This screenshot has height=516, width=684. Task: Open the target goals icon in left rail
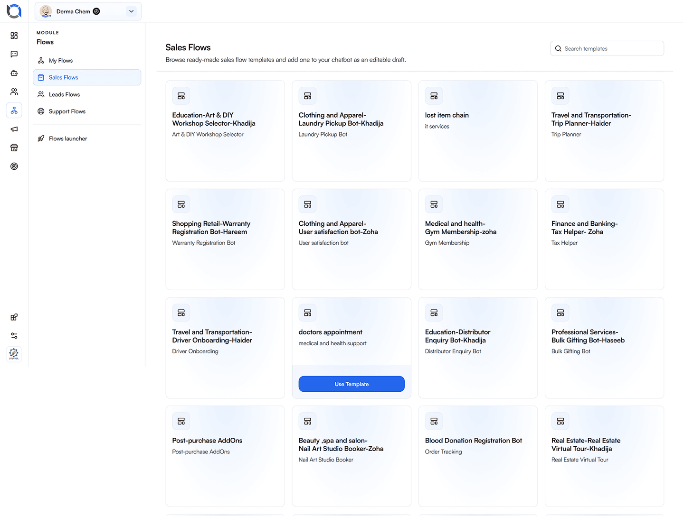click(x=14, y=166)
